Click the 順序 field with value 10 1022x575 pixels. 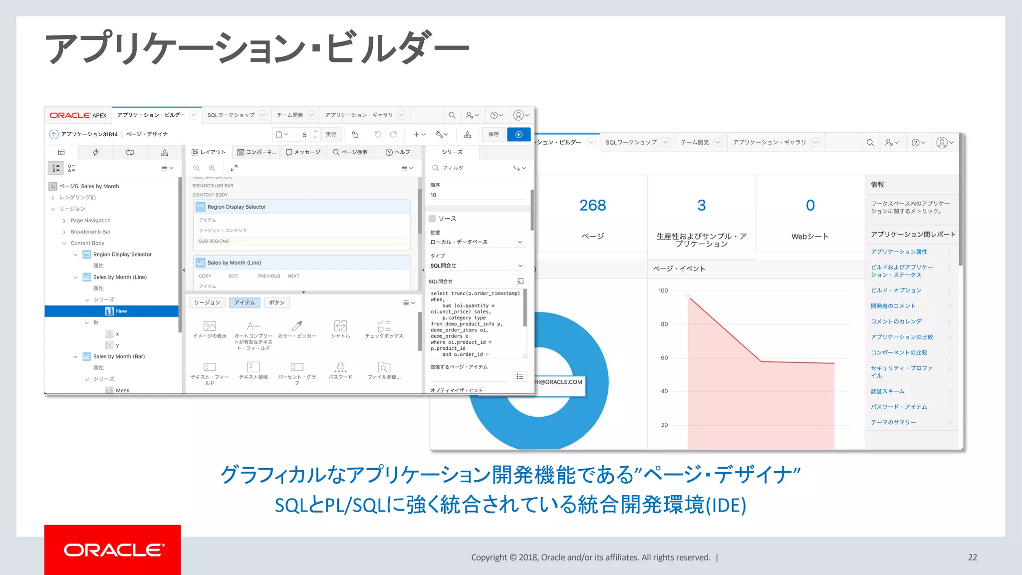pyautogui.click(x=477, y=195)
